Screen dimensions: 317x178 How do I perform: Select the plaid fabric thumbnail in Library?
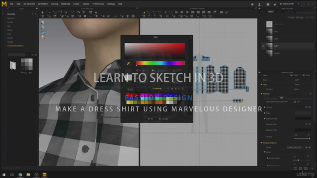[x=26, y=64]
